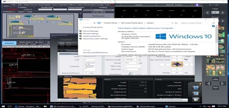Switch to the Creation tab

point(22,7)
